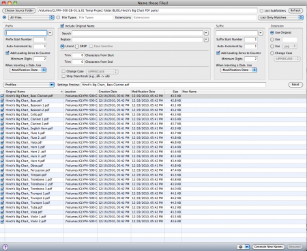Open the Replace field dropdown arrow
Image resolution: width=307 pixels, height=251 pixels.
pyautogui.click(x=206, y=40)
